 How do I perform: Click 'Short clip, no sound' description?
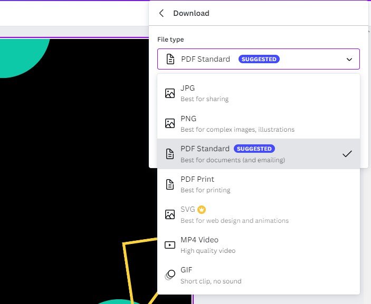click(x=211, y=281)
